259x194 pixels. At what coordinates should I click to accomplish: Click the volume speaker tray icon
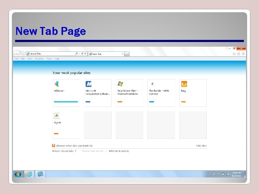point(214,174)
